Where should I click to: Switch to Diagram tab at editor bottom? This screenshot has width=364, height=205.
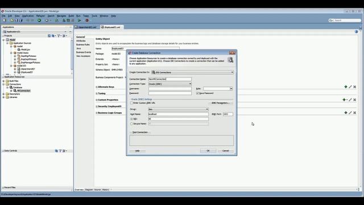point(89,190)
